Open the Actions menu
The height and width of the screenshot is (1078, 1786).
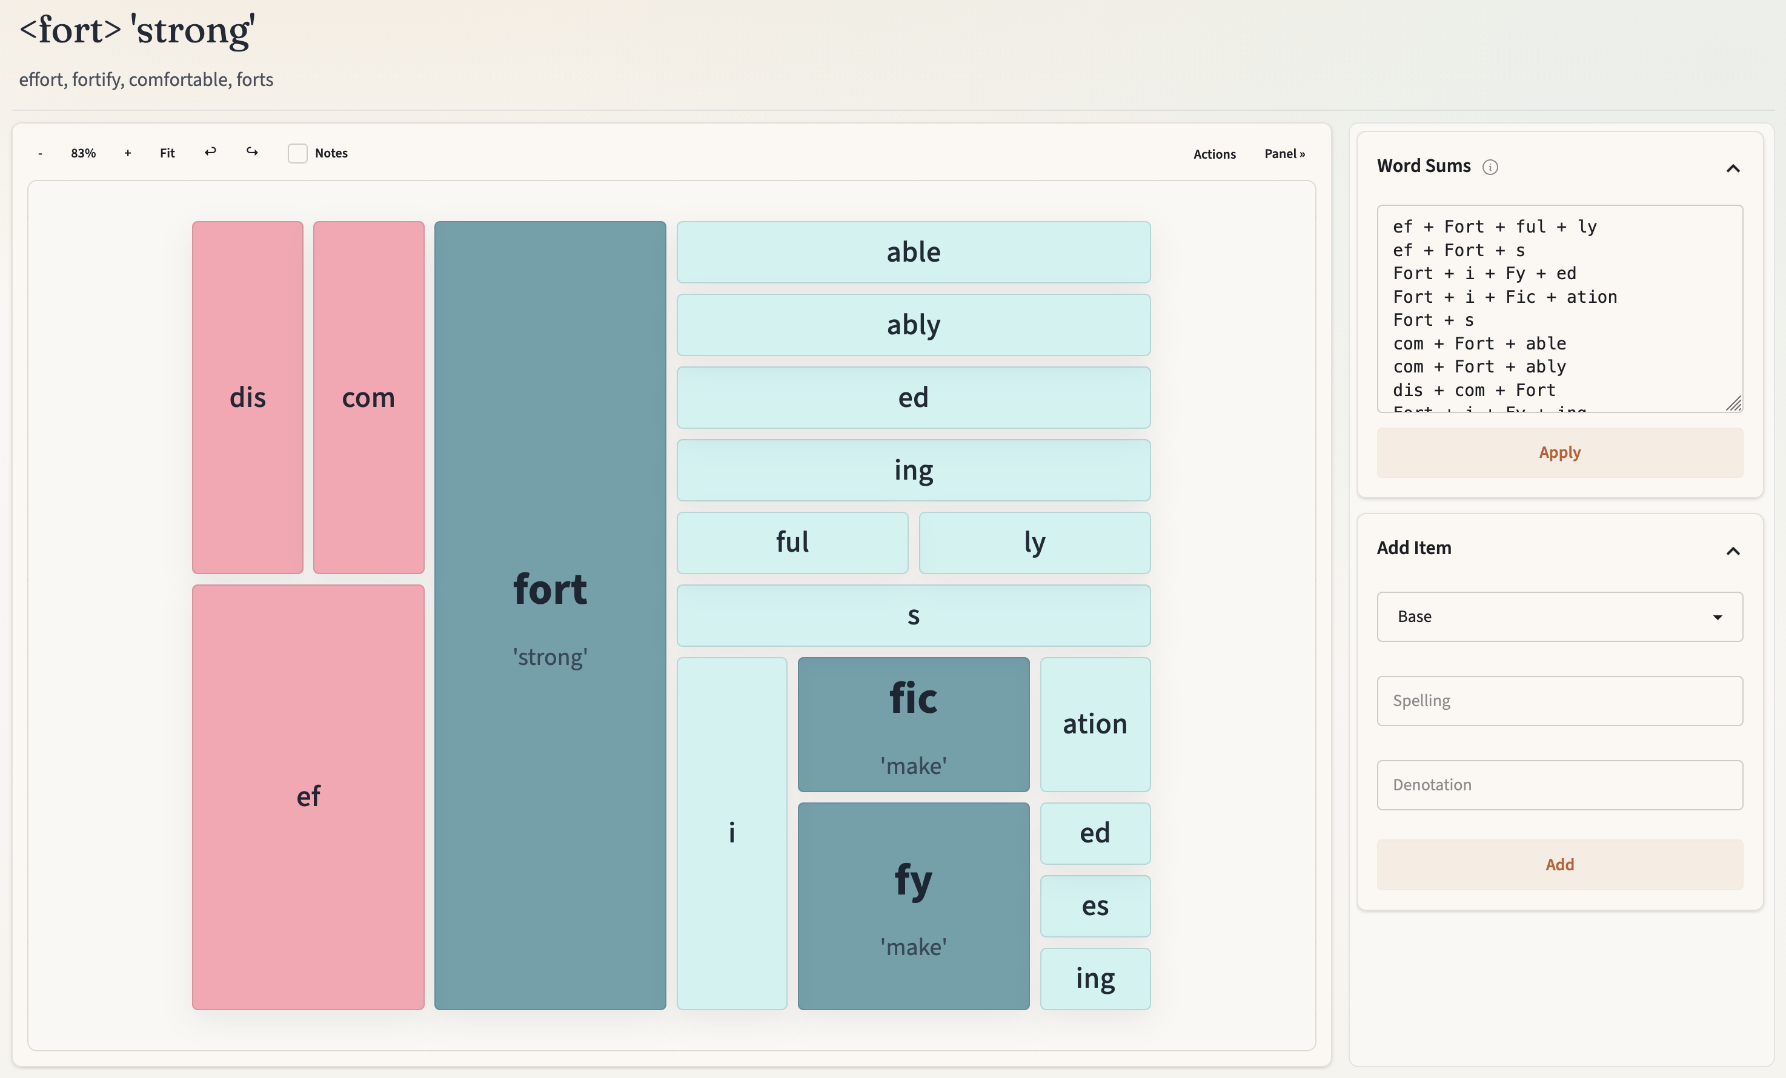point(1215,154)
